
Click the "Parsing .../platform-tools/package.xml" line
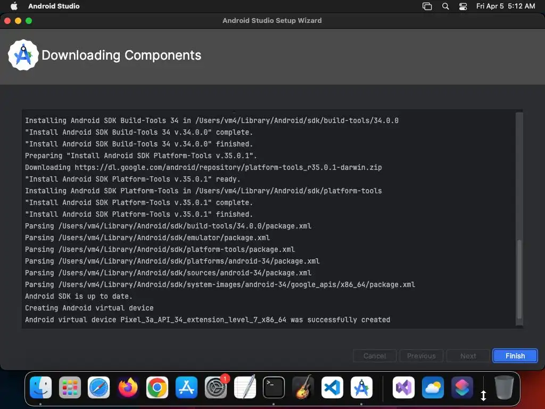click(x=160, y=249)
